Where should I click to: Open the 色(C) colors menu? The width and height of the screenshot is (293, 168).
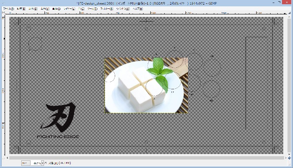pyautogui.click(x=81, y=9)
